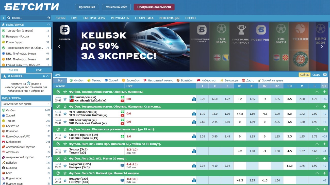Filter live events by Дартс

(x=248, y=80)
